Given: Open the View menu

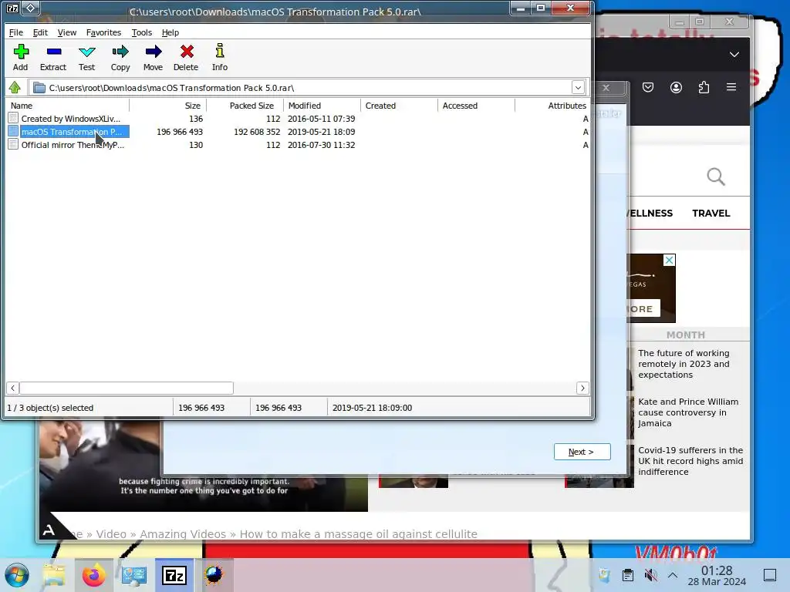Looking at the screenshot, I should pos(66,32).
